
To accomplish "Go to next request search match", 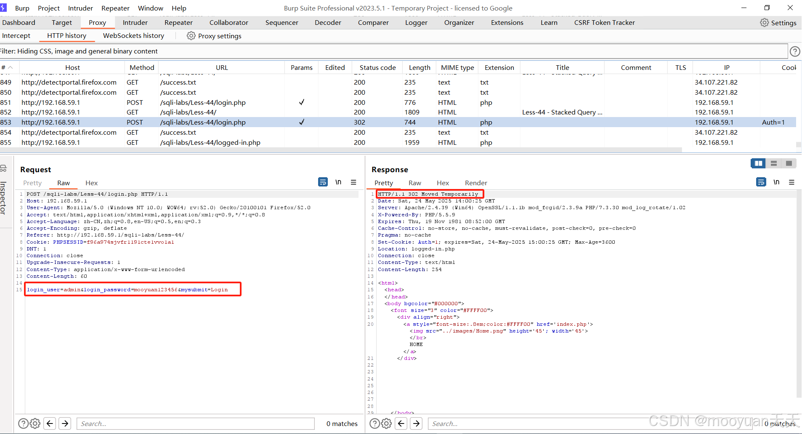I will [x=65, y=423].
